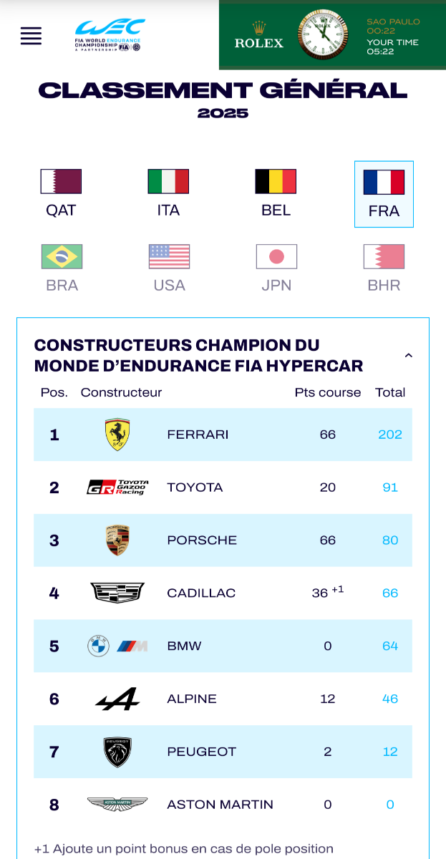Click the Peugeot lion emblem
446x859 pixels.
117,752
